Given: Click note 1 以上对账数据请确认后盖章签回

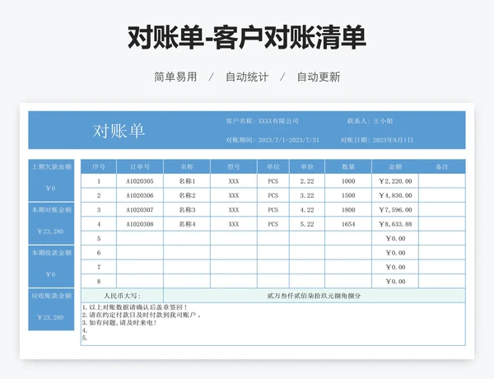Looking at the screenshot, I should [135, 307].
